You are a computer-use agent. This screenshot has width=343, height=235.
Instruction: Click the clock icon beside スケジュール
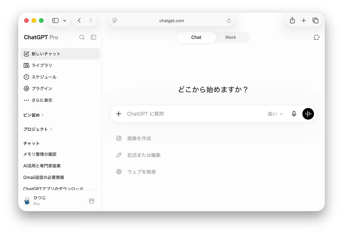pyautogui.click(x=26, y=77)
